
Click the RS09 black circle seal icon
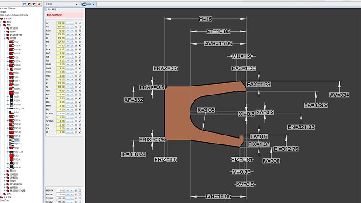(11, 96)
